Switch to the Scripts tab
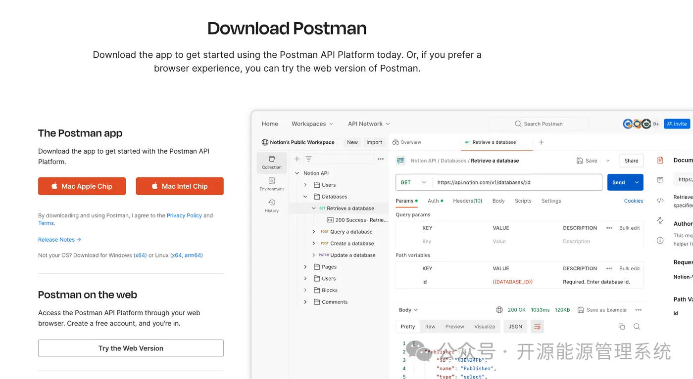Image resolution: width=693 pixels, height=379 pixels. pos(523,201)
